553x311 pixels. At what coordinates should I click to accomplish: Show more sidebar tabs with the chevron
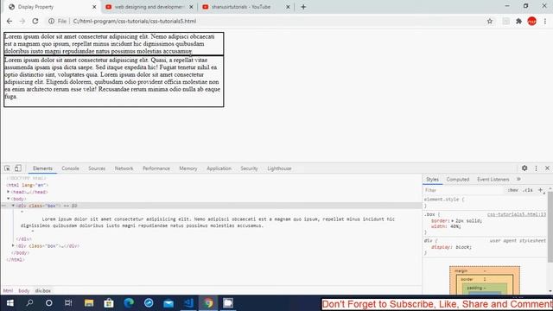point(518,179)
